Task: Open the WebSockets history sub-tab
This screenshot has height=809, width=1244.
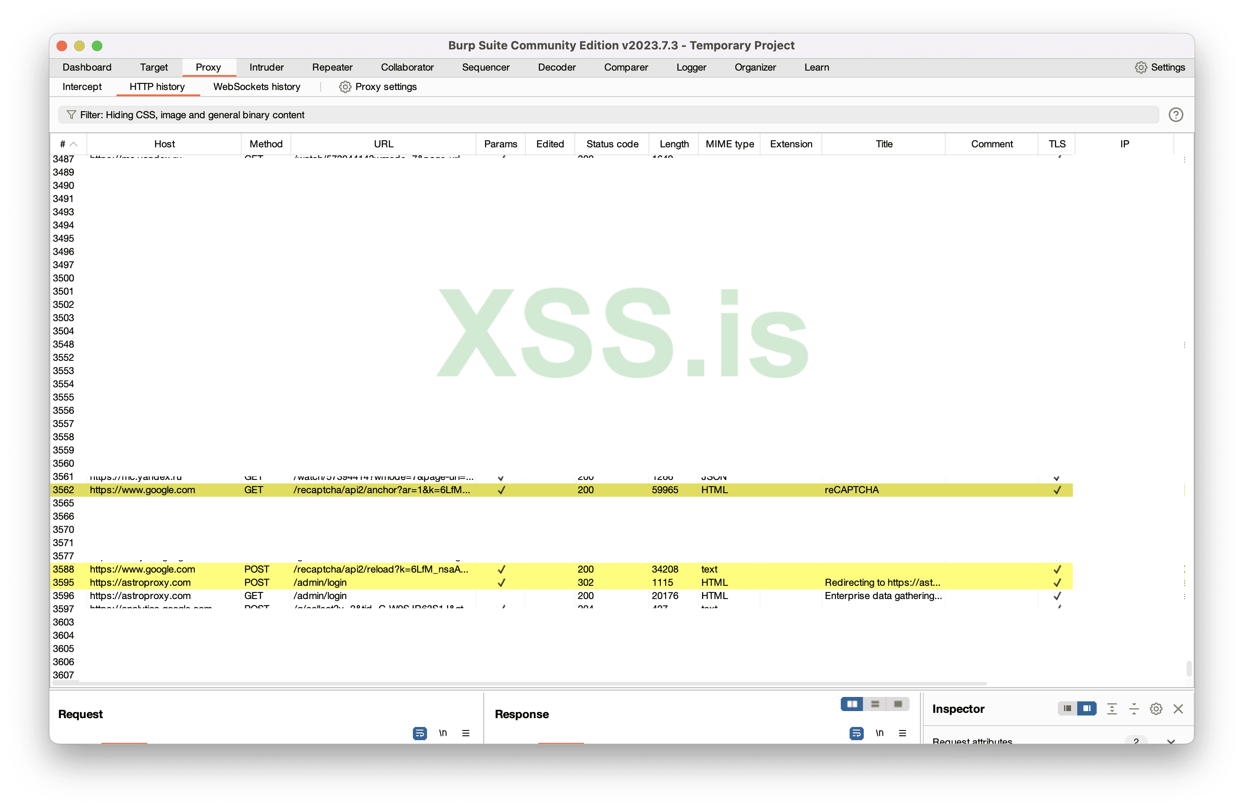Action: coord(257,87)
